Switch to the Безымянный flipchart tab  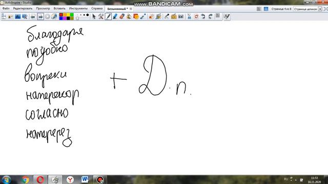[x=117, y=9]
